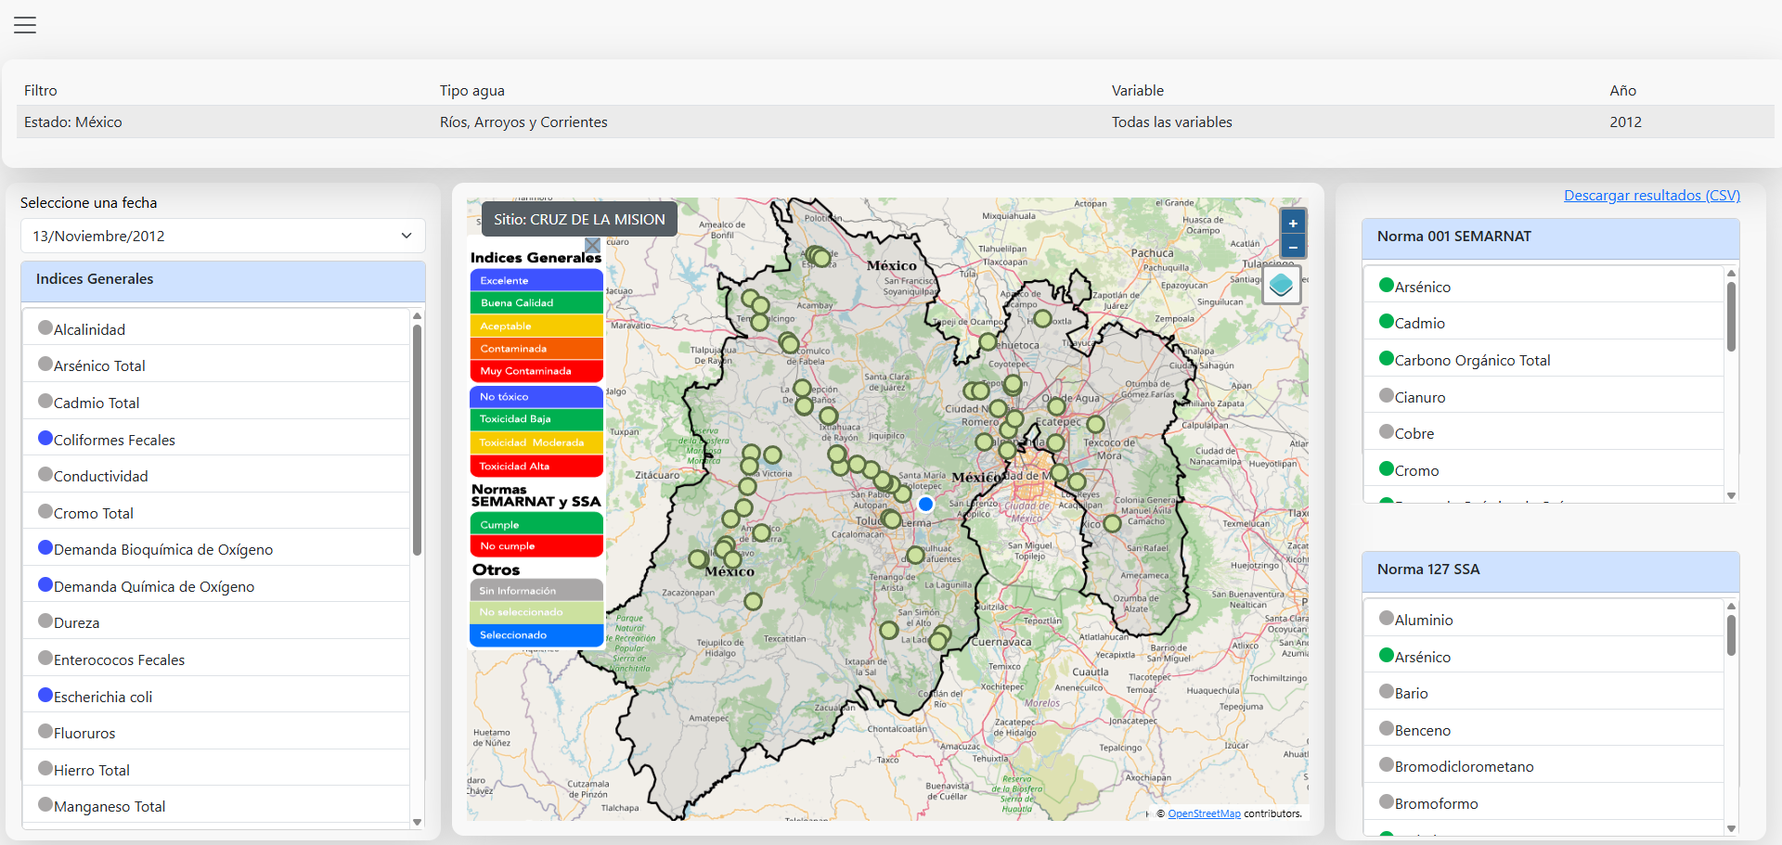This screenshot has height=845, width=1782.
Task: Choose Fluoruros in list
Action: tap(216, 733)
